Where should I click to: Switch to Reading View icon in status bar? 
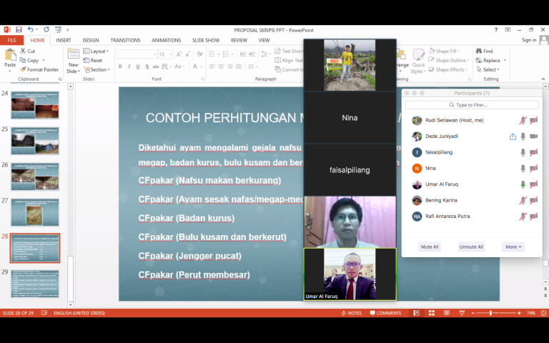(x=447, y=313)
